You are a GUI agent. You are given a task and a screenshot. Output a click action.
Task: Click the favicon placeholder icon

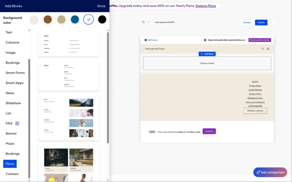(x=146, y=40)
